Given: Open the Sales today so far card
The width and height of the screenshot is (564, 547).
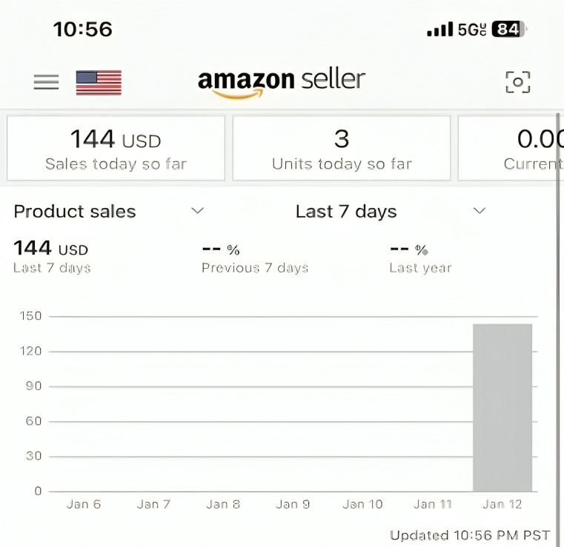Looking at the screenshot, I should click(x=116, y=148).
